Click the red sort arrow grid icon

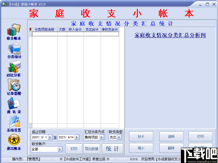coord(30,29)
